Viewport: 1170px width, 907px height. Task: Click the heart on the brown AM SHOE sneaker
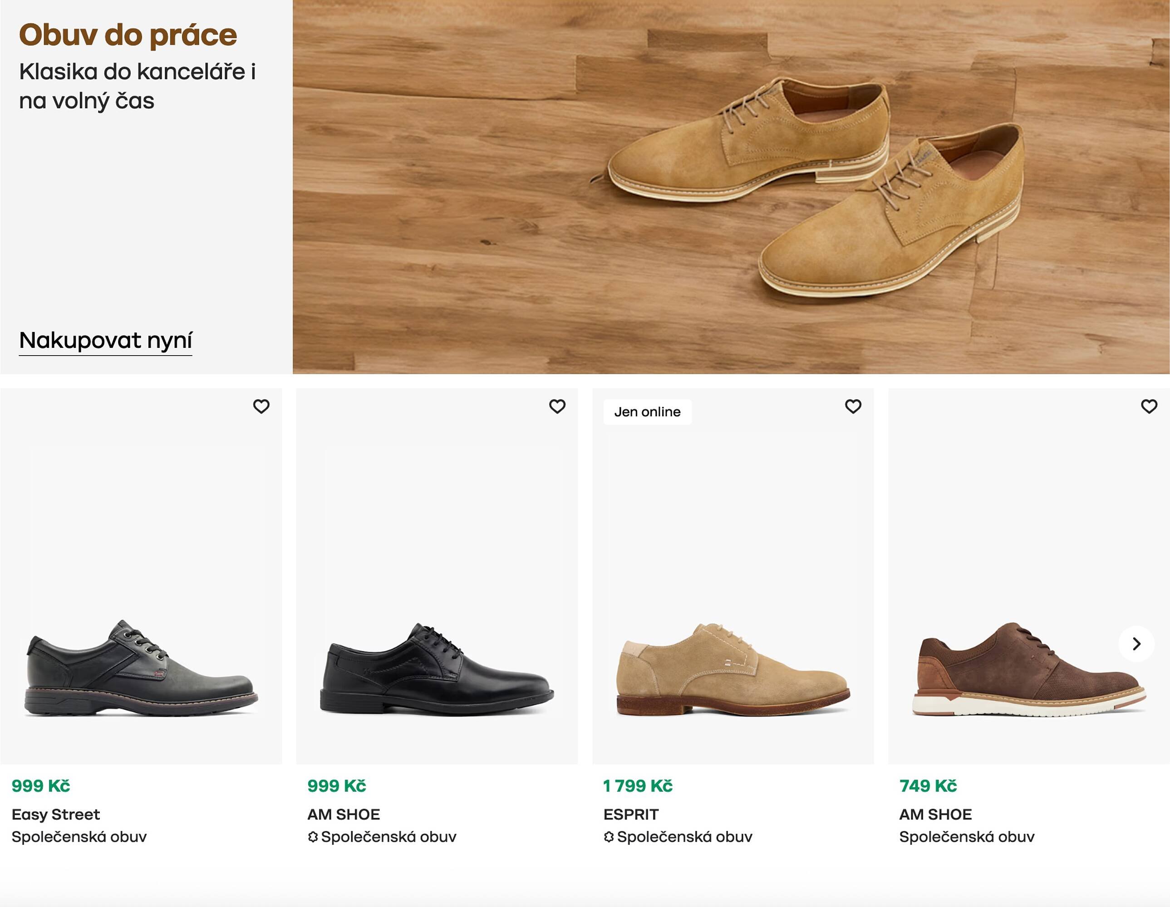point(1149,406)
